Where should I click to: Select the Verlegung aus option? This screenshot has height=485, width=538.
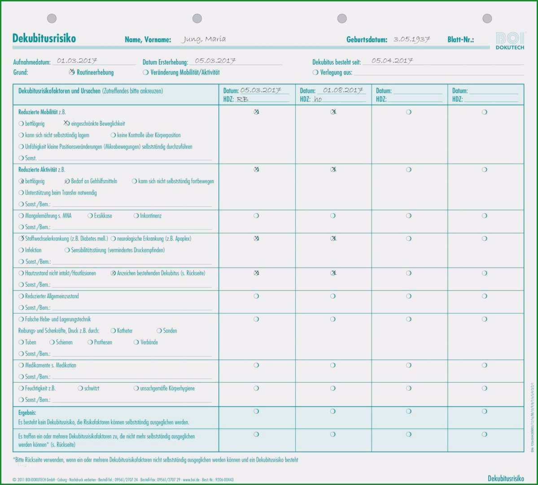click(315, 72)
